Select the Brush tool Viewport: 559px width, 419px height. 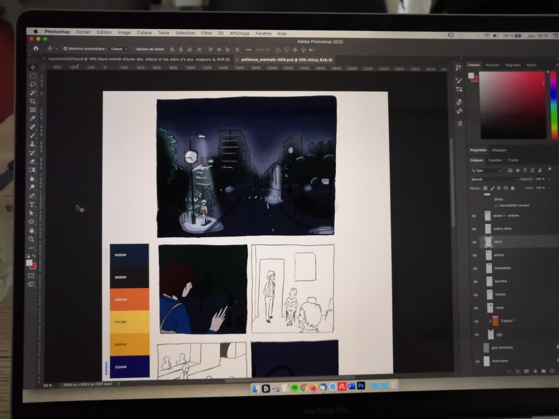click(x=32, y=135)
